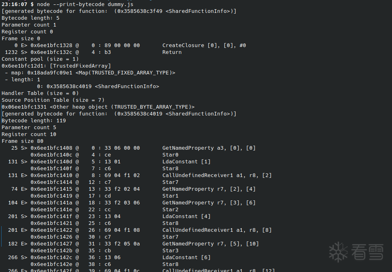The image size is (392, 272).
Task: Click the 'Register count 10' line
Action: pos(29,134)
